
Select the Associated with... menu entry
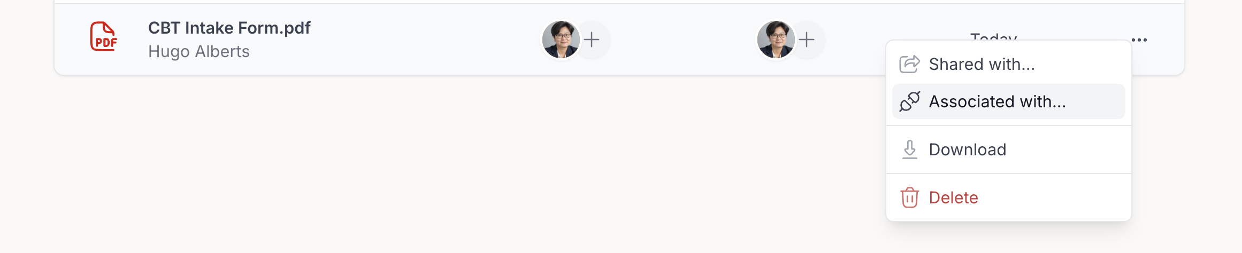click(x=1008, y=101)
